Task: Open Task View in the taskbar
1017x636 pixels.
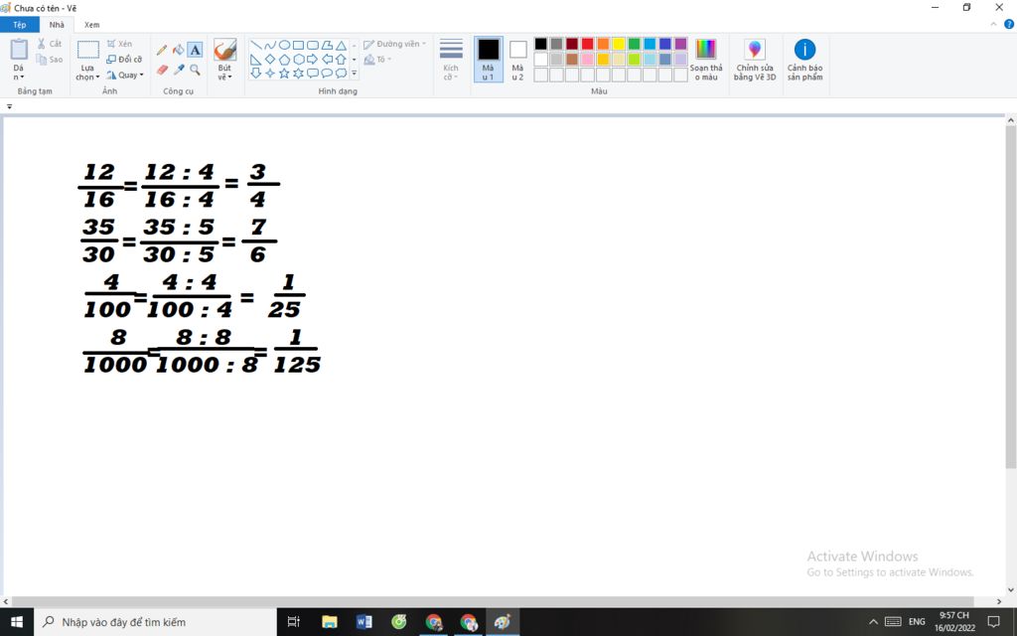Action: pos(294,622)
